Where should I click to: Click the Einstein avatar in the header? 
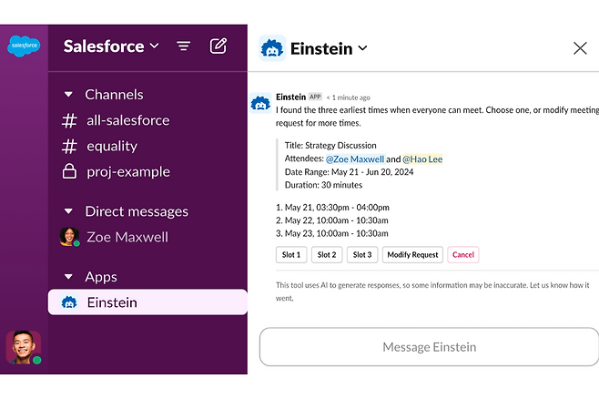[272, 48]
